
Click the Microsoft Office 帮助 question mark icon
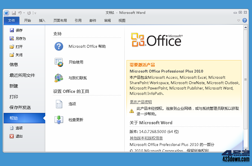[59, 46]
